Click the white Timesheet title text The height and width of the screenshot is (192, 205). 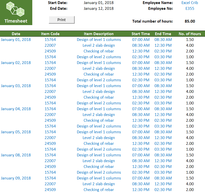(x=16, y=21)
